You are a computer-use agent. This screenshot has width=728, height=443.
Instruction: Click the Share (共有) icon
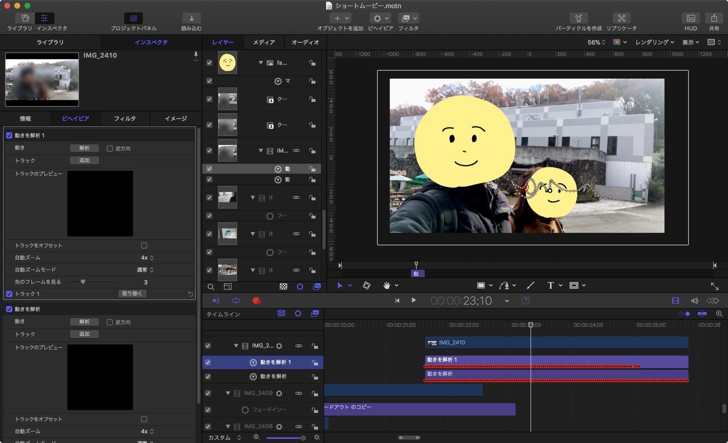(714, 18)
